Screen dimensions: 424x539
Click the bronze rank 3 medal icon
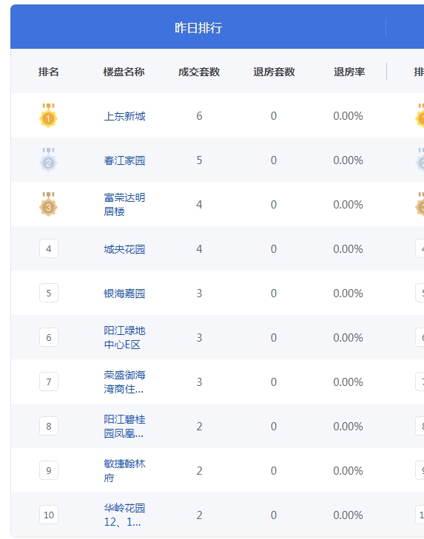[48, 204]
